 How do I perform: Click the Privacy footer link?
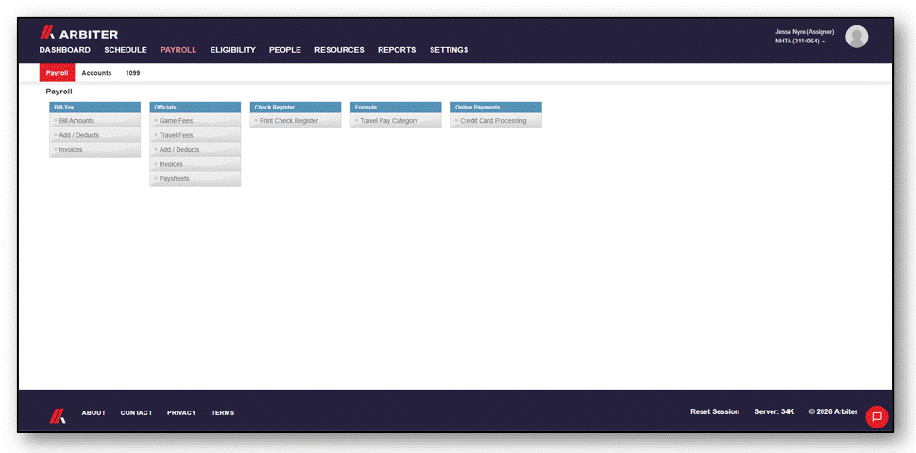coord(181,413)
